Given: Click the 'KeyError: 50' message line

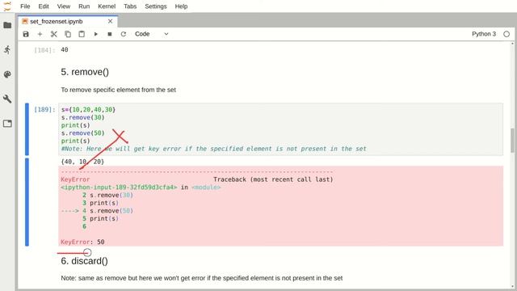Looking at the screenshot, I should [82, 242].
